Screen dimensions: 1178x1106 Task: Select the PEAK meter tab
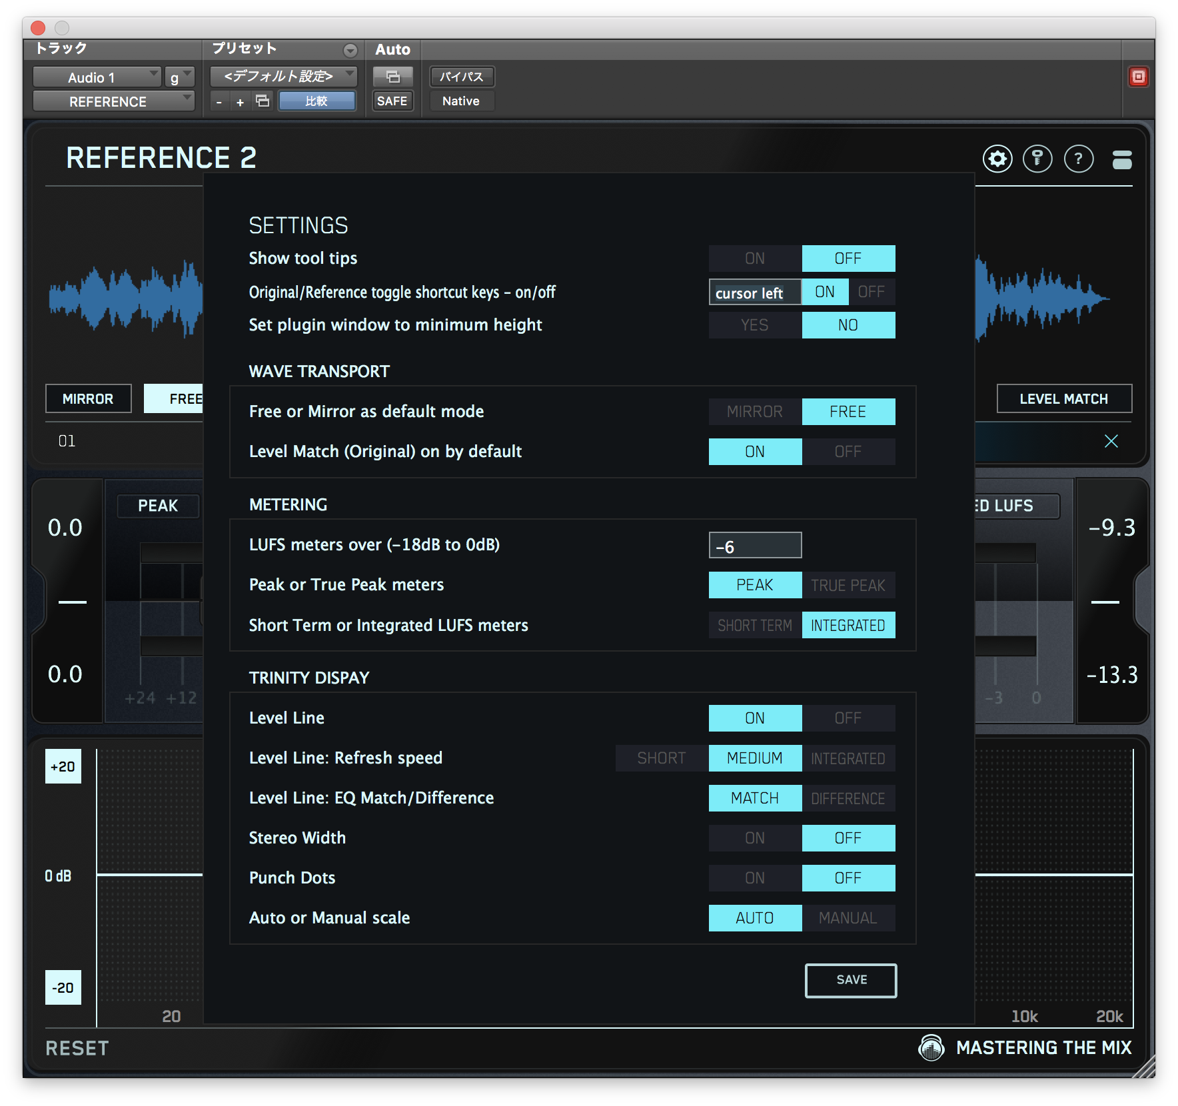click(158, 506)
